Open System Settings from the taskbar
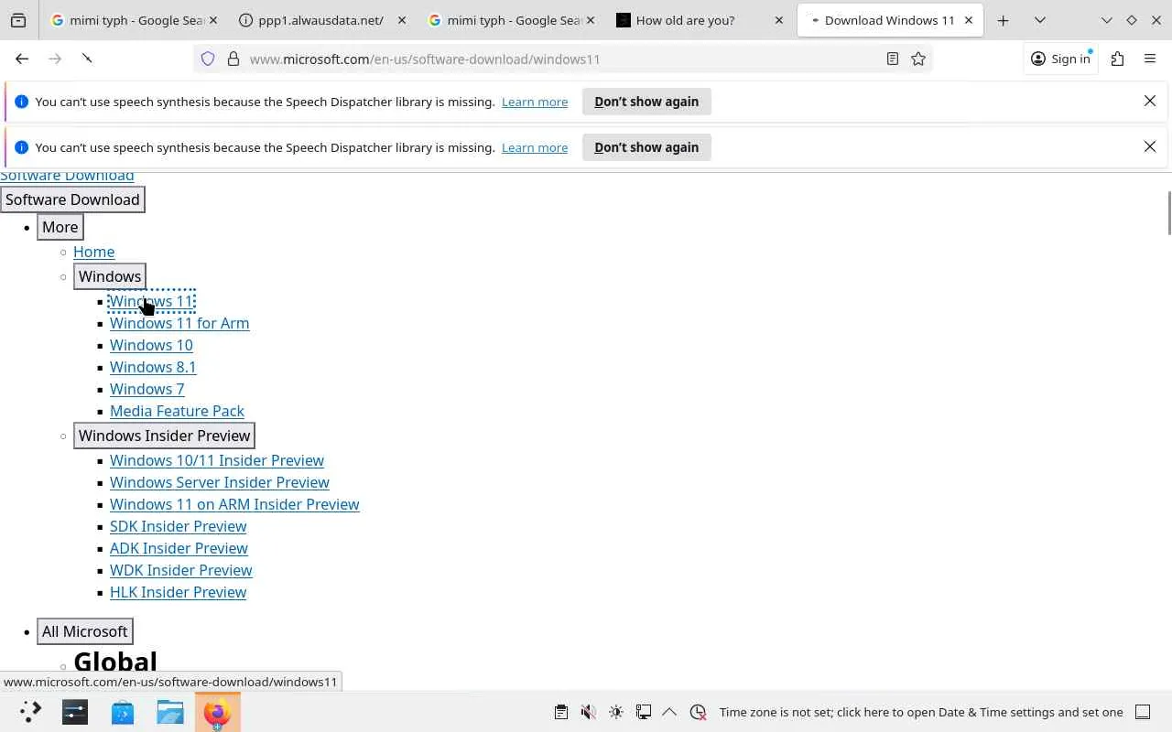Viewport: 1172px width, 732px height. (75, 712)
